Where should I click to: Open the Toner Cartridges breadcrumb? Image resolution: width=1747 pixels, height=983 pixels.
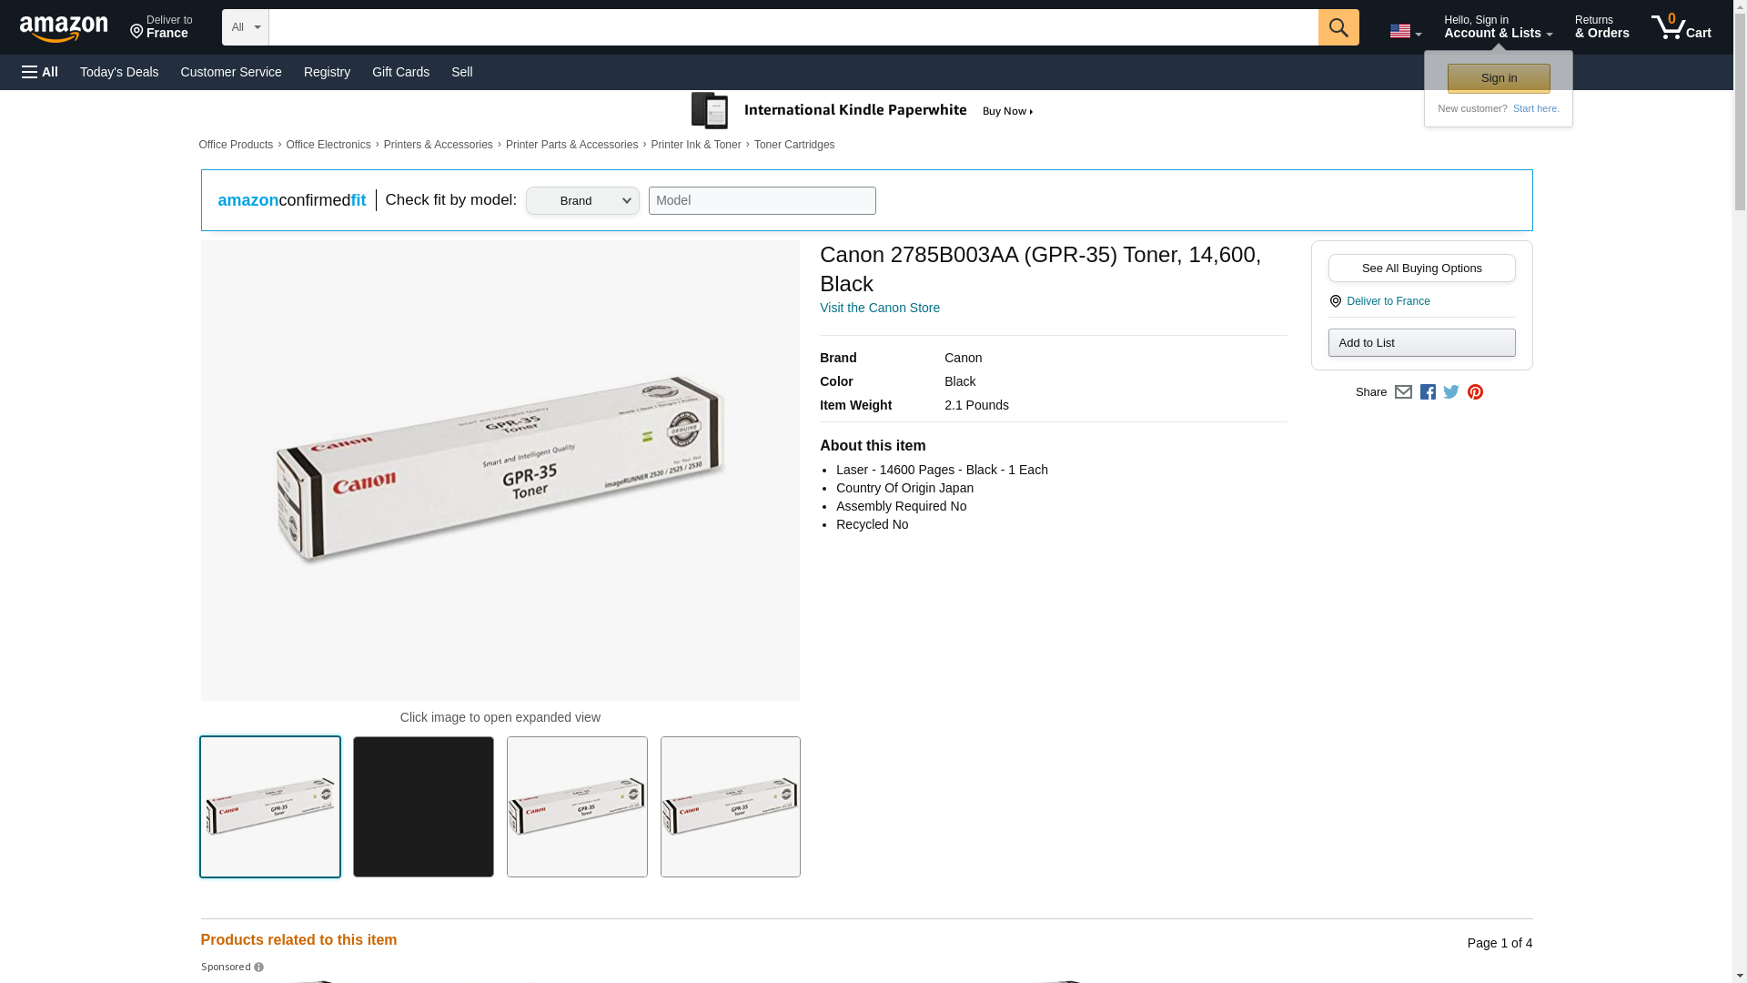point(793,145)
